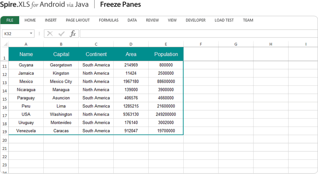The height and width of the screenshot is (174, 318).
Task: Click the Population header cell
Action: point(166,54)
